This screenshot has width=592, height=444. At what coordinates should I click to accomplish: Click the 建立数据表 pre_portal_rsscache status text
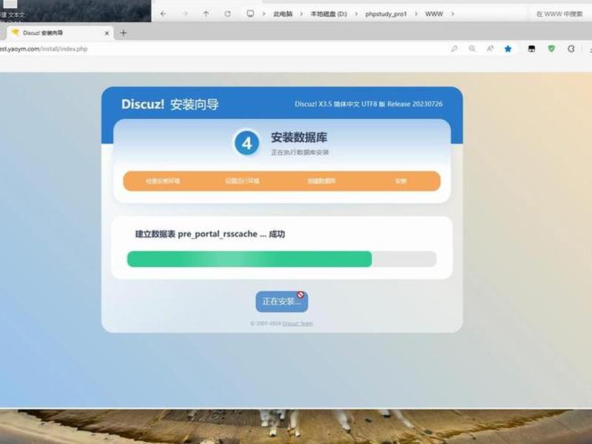[210, 234]
